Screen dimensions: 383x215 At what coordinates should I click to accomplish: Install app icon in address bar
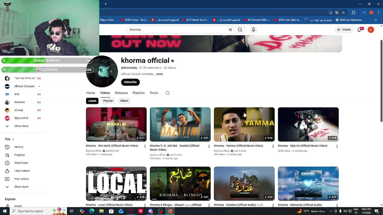[x=331, y=13]
